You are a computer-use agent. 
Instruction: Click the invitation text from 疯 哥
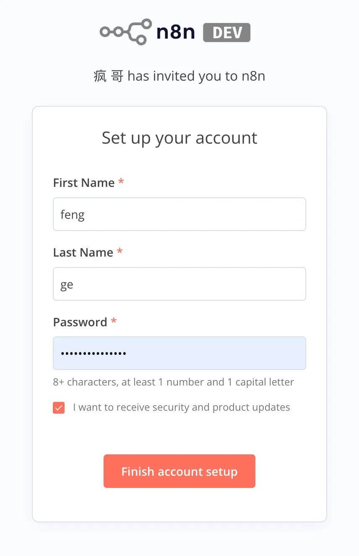(179, 76)
